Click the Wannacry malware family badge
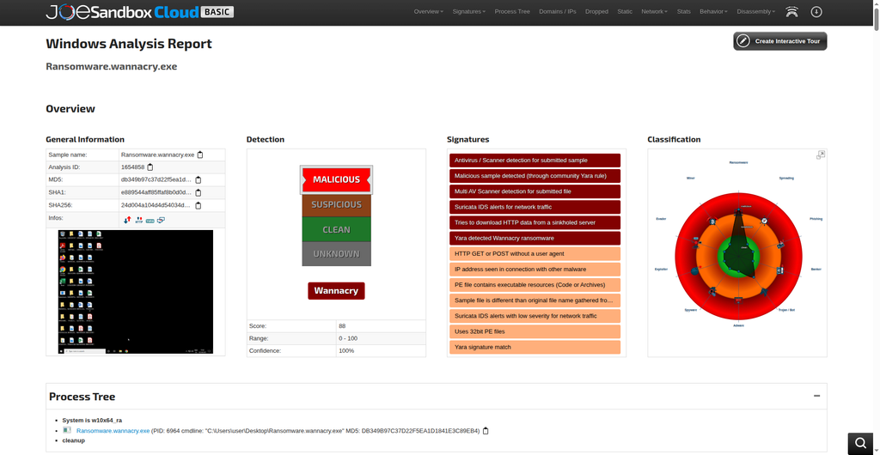The height and width of the screenshot is (455, 880). pyautogui.click(x=336, y=291)
